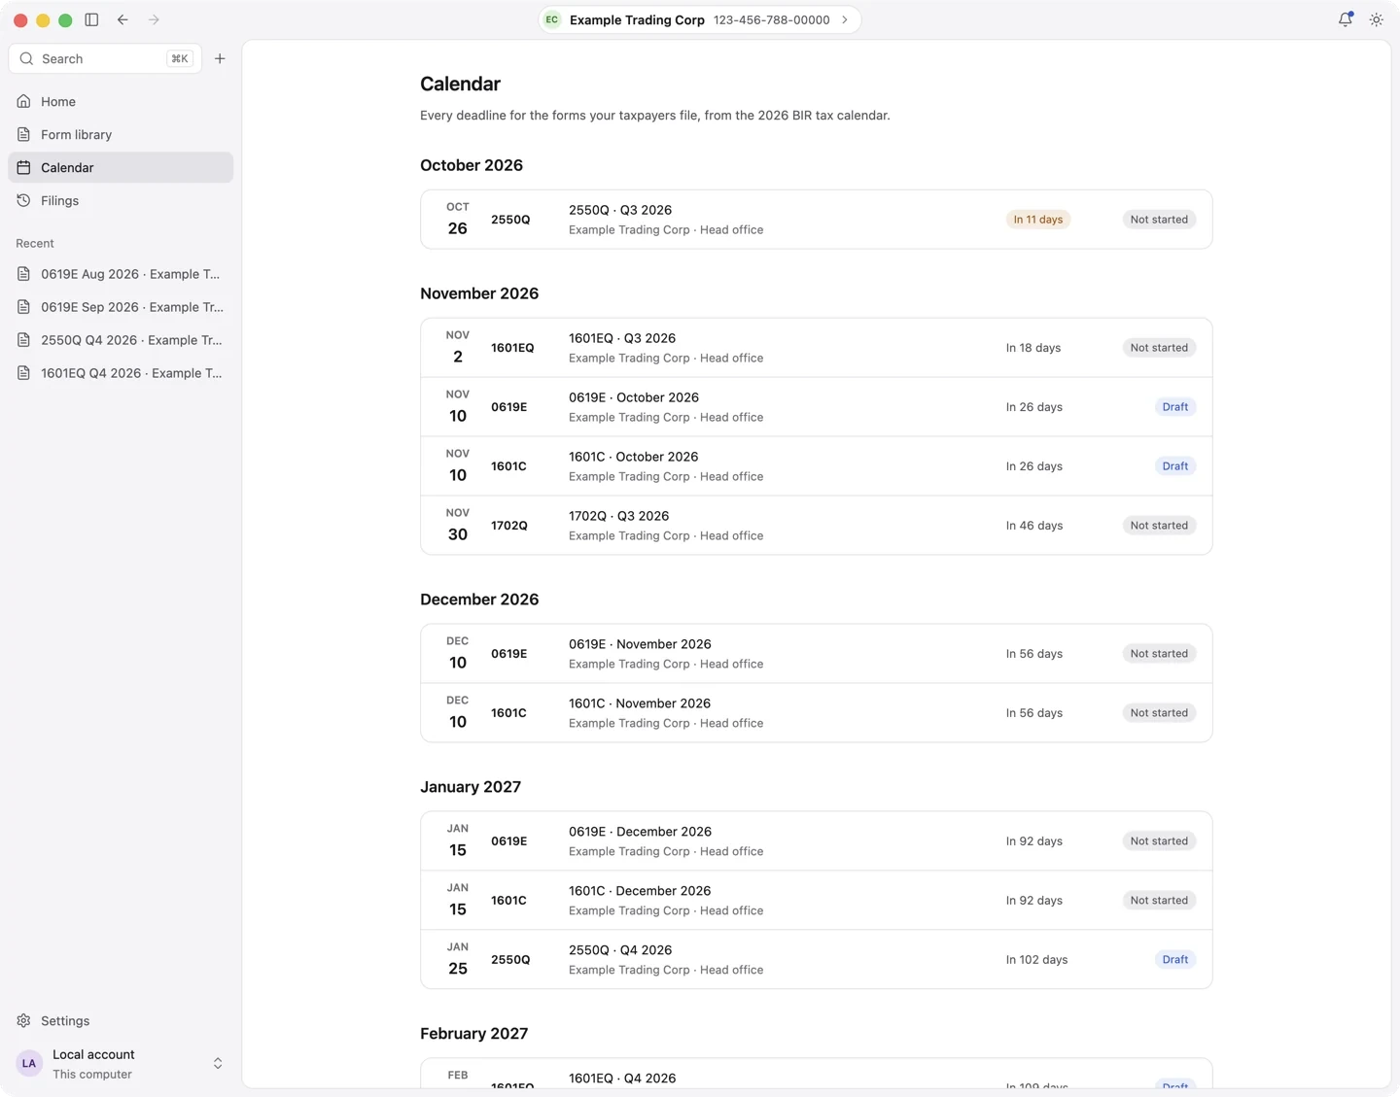Screen dimensions: 1400x1097
Task: Click the Draft badge for 0619E October
Action: click(x=1175, y=407)
